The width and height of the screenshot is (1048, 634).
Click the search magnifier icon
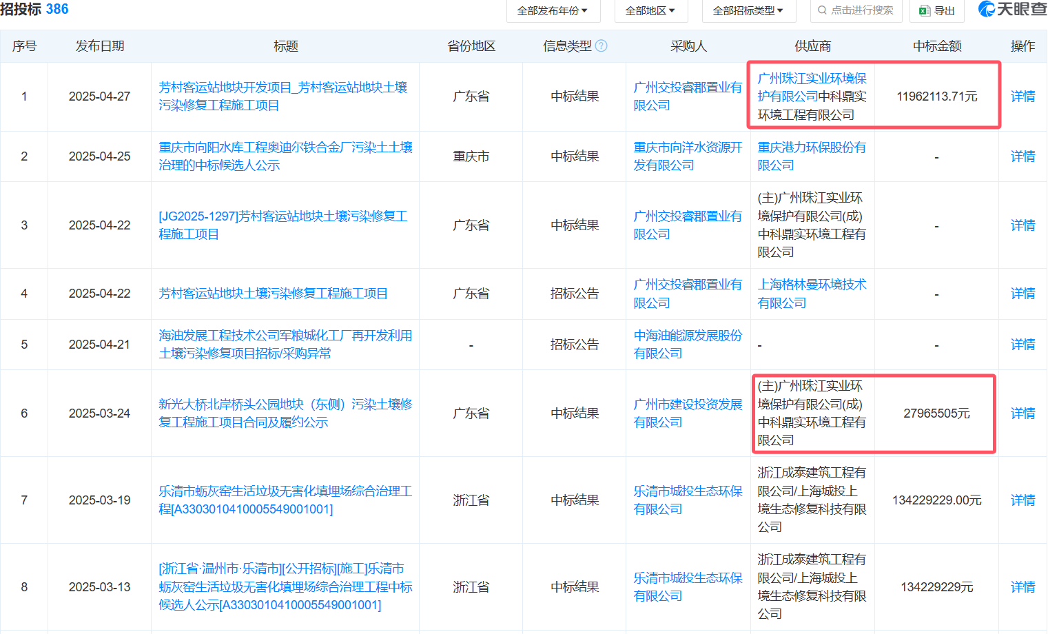pos(822,10)
